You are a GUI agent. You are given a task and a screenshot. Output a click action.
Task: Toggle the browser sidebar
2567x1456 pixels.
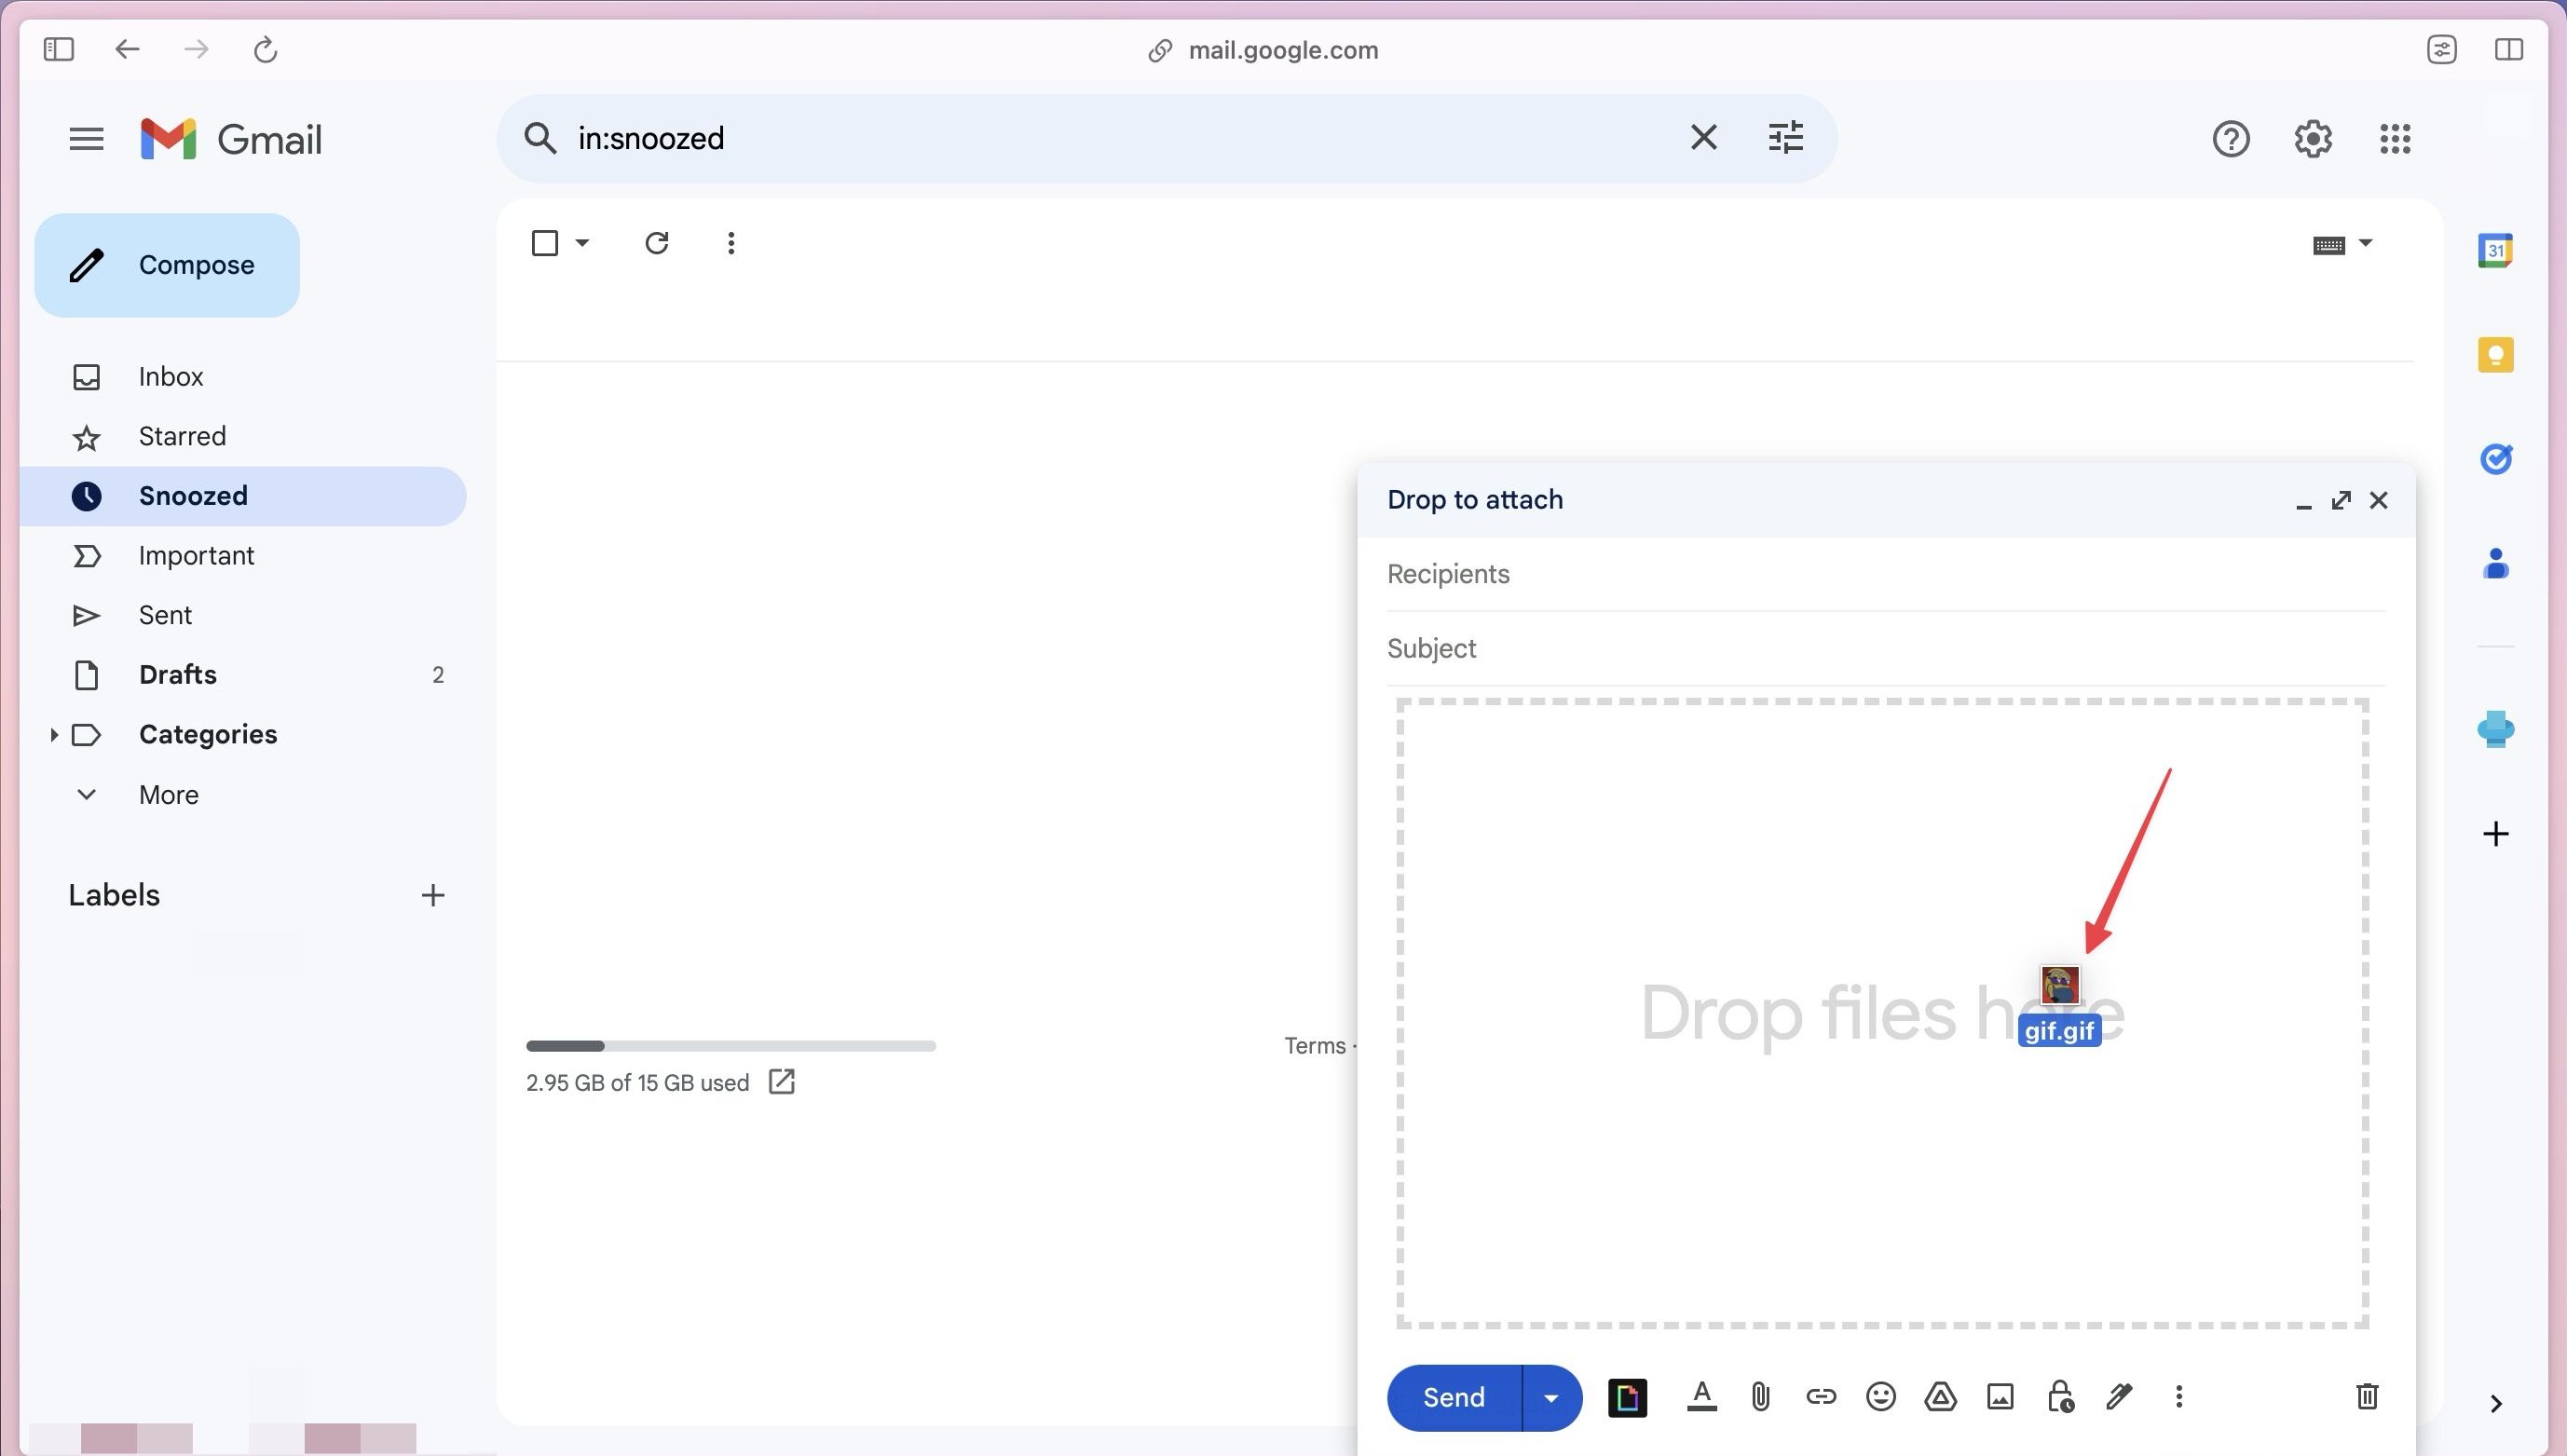pos(58,49)
